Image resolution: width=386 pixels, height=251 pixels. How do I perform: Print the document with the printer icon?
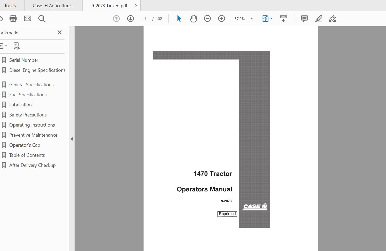[13, 19]
